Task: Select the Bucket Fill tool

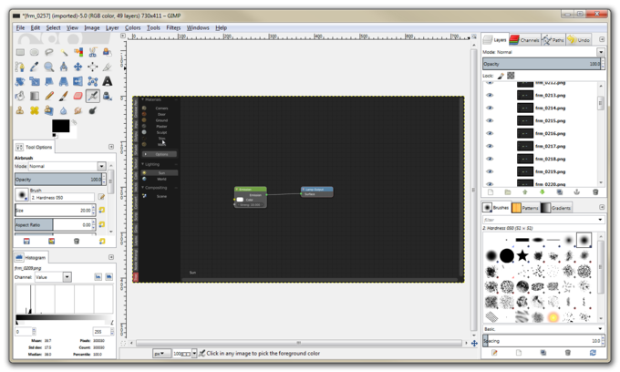Action: coord(20,96)
